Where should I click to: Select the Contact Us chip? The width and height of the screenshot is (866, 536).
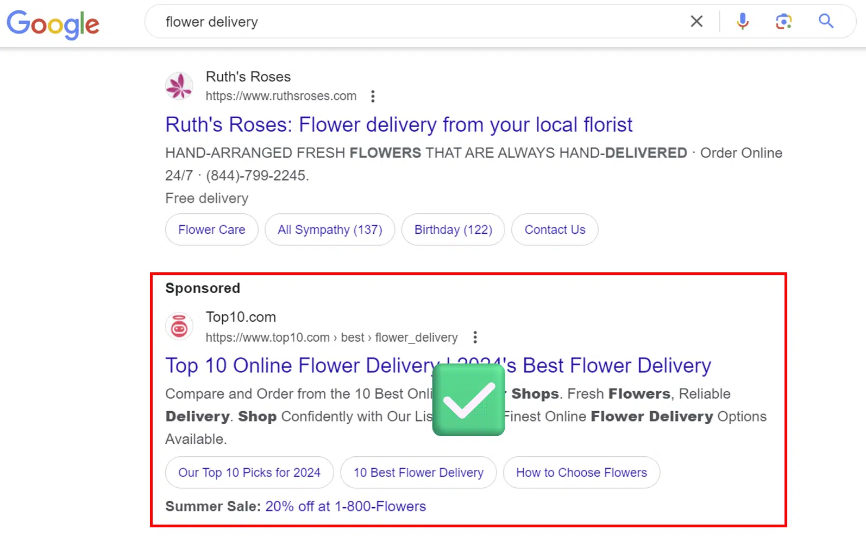pos(555,229)
